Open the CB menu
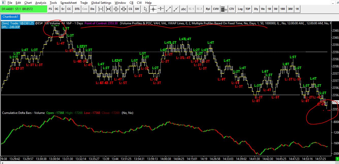339x164 pixels. pyautogui.click(x=132, y=3)
